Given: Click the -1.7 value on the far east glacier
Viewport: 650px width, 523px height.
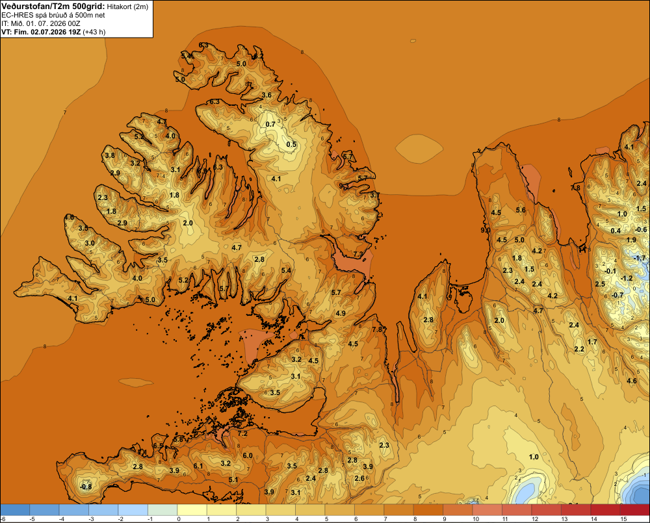Looking at the screenshot, I should coord(640,258).
